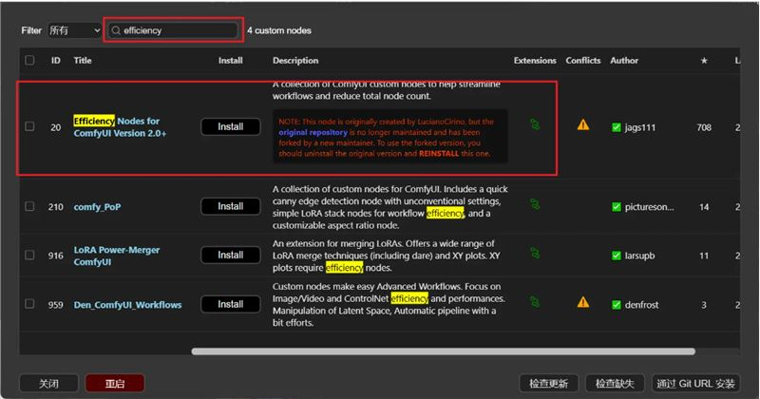Click the conflict warning icon for Den_ComfyUI_Workflows

pyautogui.click(x=583, y=302)
